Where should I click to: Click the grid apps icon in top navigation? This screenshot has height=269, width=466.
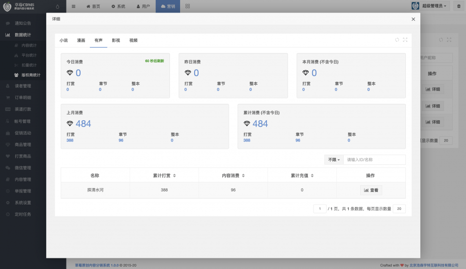[187, 6]
